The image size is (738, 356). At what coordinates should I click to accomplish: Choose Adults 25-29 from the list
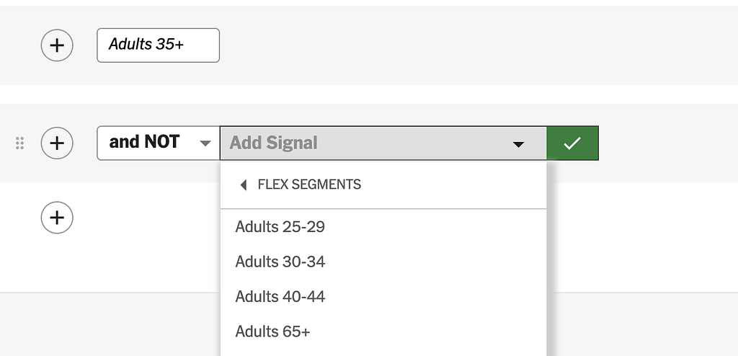pos(280,227)
